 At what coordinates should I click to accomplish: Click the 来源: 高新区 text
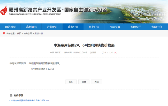point(55,53)
